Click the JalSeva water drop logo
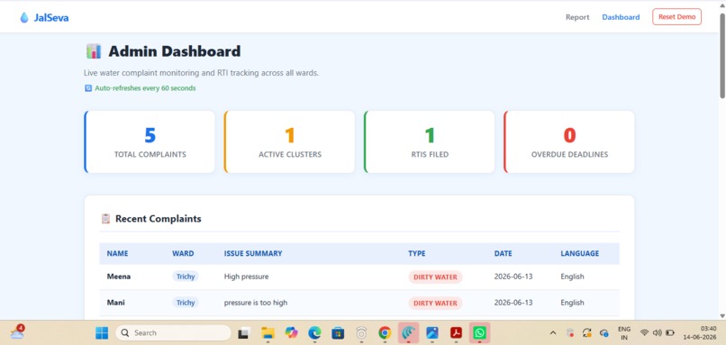 point(24,18)
